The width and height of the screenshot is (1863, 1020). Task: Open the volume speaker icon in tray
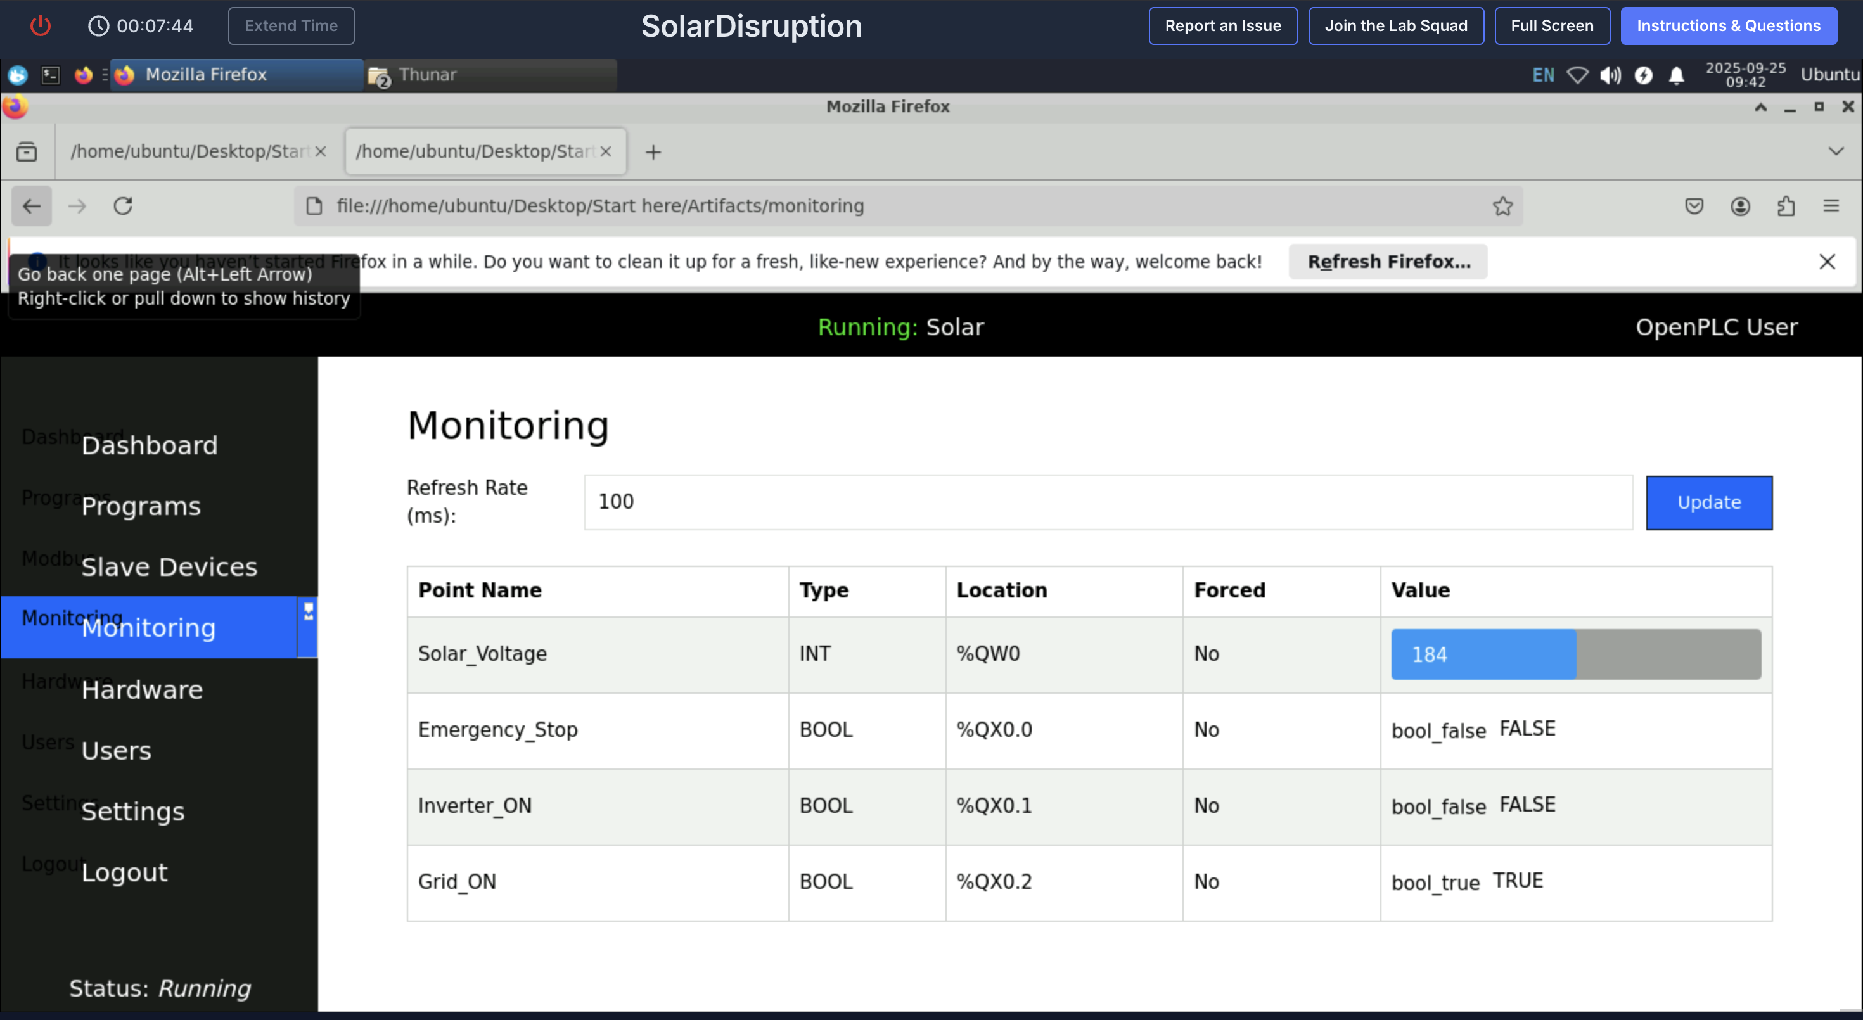(x=1610, y=75)
